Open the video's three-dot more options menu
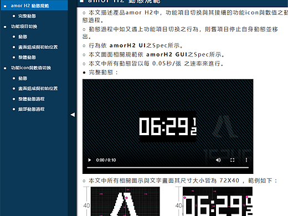Image resolution: width=288 pixels, height=216 pixels. (x=246, y=160)
